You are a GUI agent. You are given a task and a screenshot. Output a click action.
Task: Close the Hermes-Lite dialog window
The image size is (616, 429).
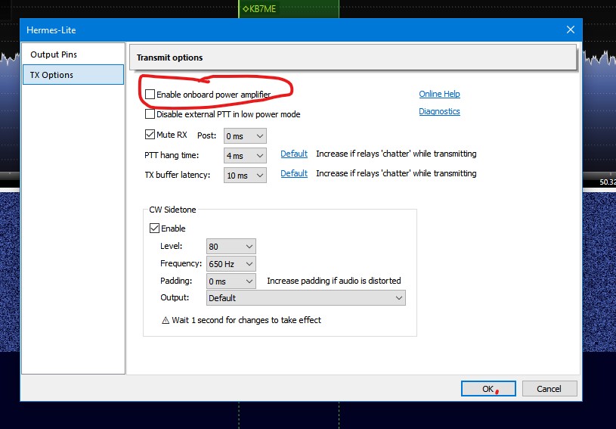[571, 30]
